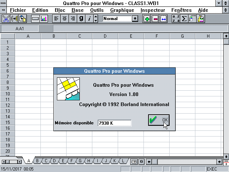Open the application control menu box
This screenshot has height=172, width=229.
[x=3, y=3]
